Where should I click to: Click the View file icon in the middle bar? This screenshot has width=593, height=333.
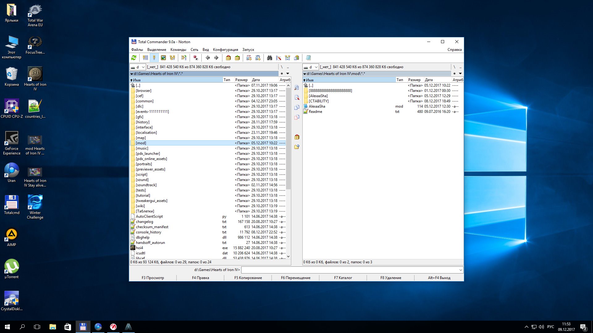coord(297,88)
